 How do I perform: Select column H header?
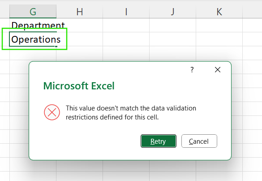coord(80,12)
